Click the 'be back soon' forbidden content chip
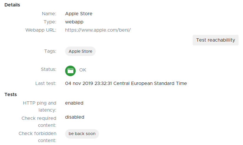 82,134
